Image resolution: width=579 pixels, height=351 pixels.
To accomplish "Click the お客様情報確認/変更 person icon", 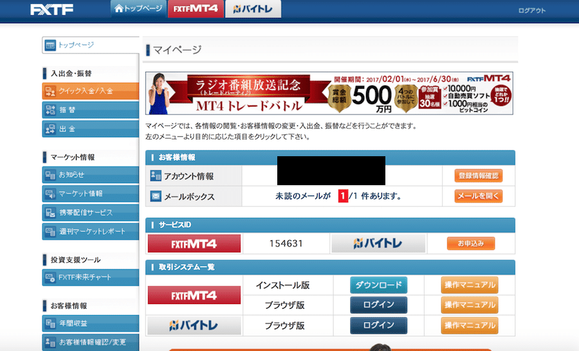I will 50,343.
